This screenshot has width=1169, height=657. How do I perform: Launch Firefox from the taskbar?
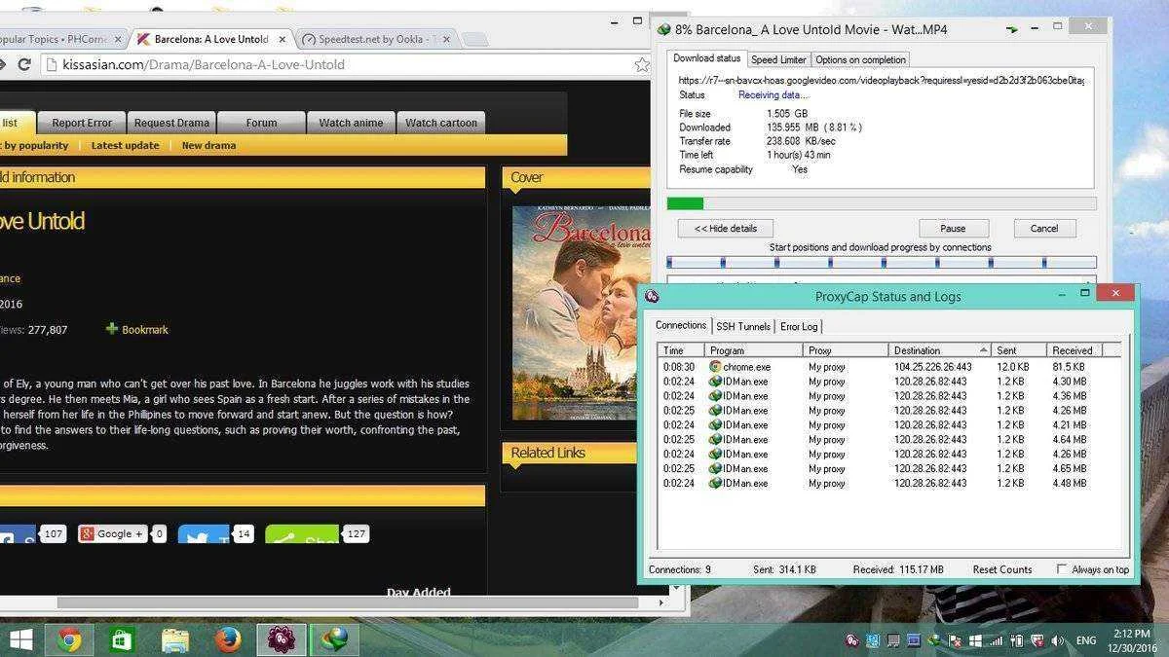point(228,639)
